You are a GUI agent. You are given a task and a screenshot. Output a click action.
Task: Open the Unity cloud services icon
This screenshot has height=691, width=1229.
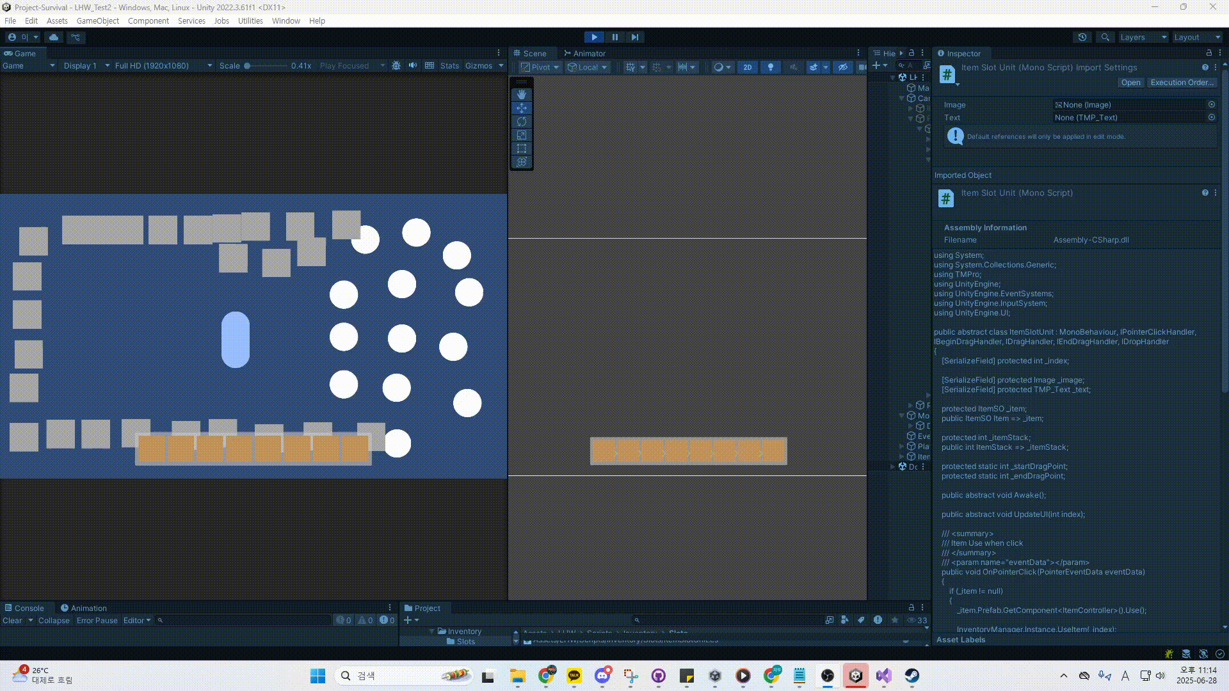pyautogui.click(x=54, y=37)
